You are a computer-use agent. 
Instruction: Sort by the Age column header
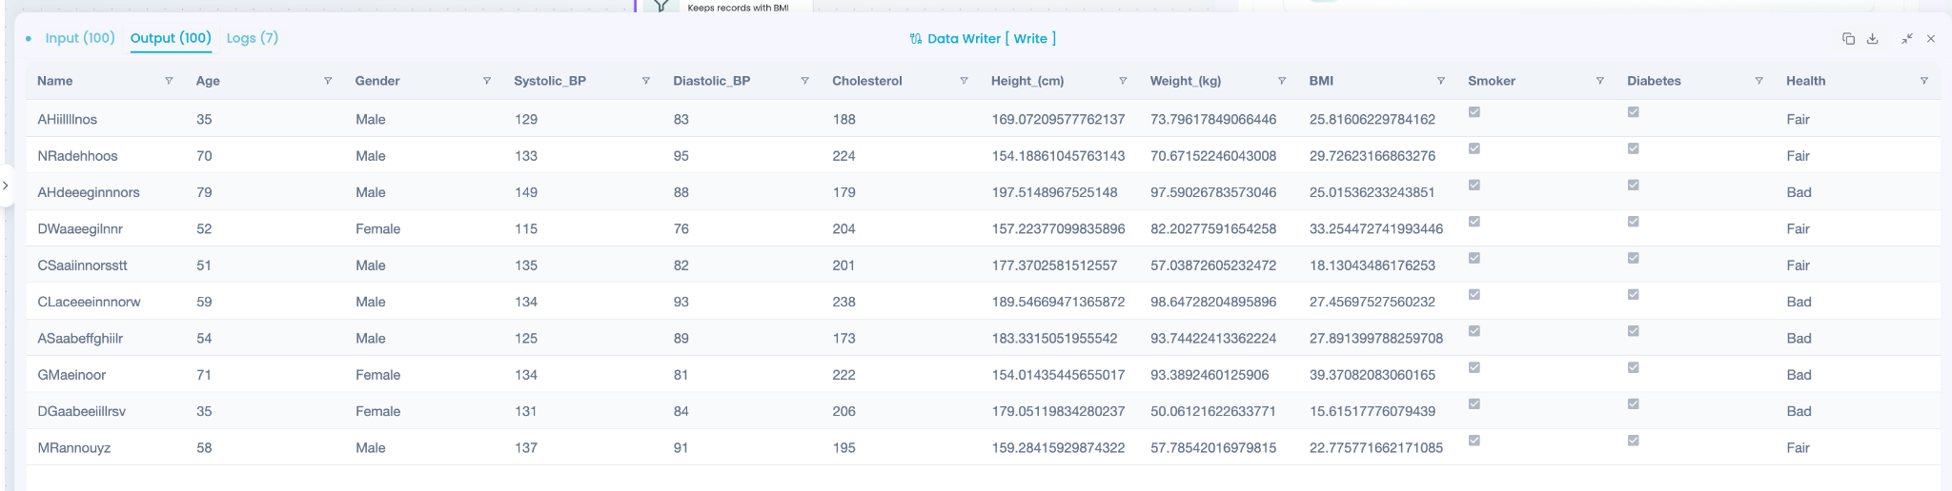pos(208,81)
